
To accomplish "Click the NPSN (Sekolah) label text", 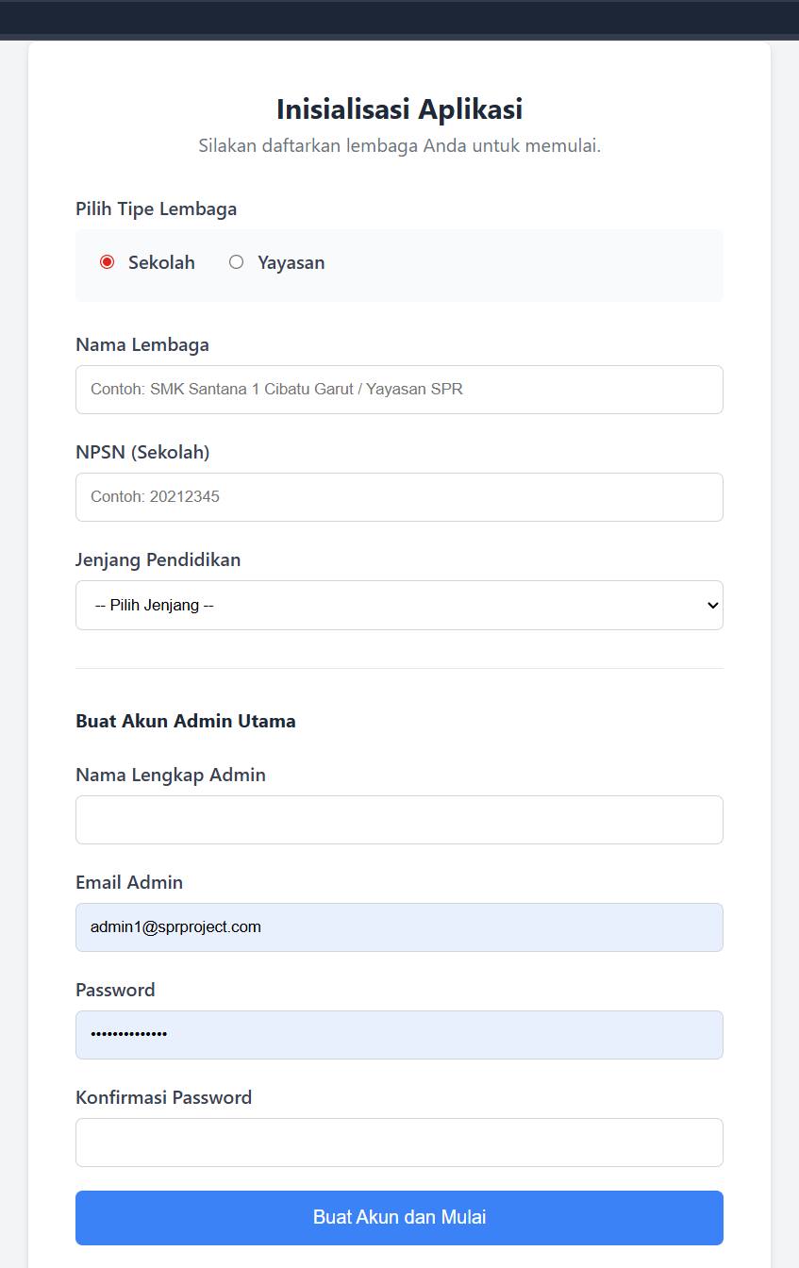I will 142,452.
